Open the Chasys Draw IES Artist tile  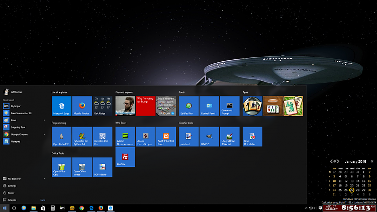click(x=230, y=137)
